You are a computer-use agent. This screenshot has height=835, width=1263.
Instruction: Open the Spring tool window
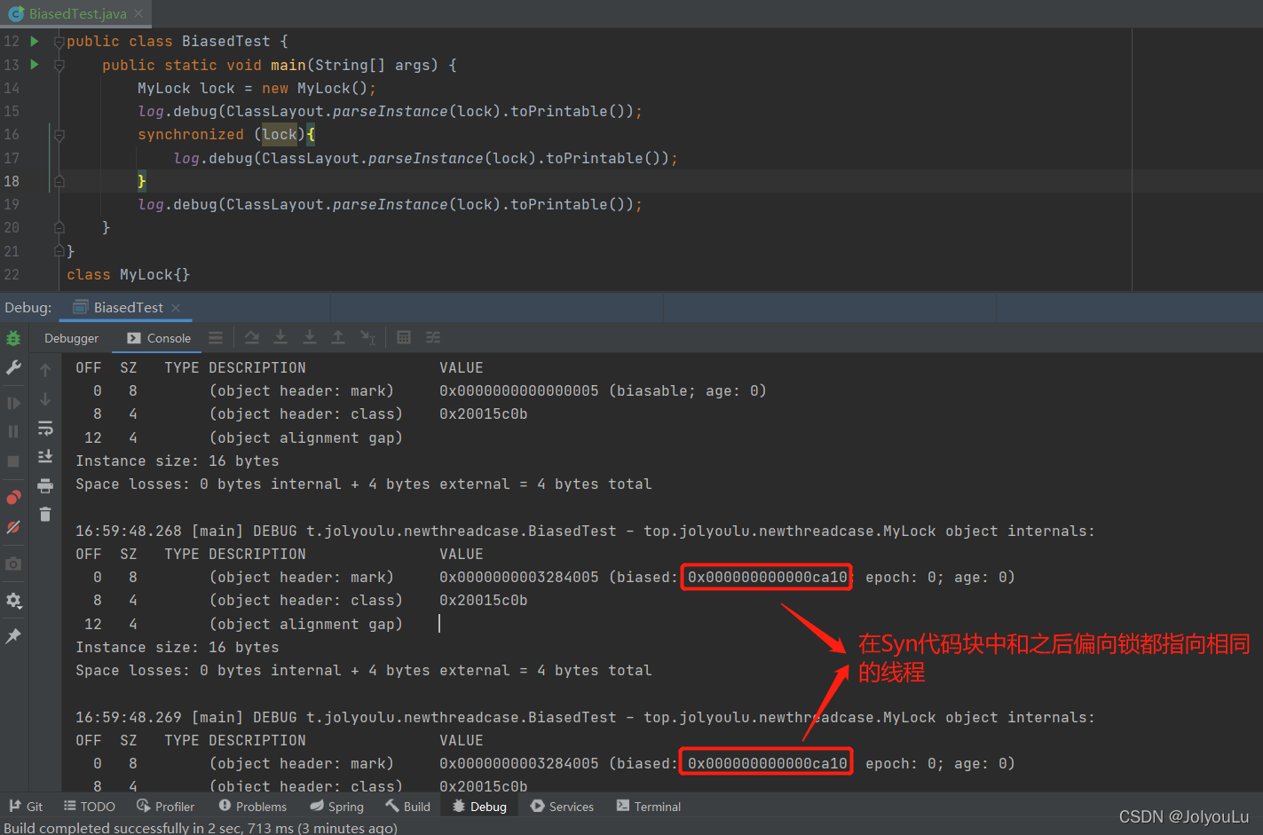pyautogui.click(x=336, y=806)
